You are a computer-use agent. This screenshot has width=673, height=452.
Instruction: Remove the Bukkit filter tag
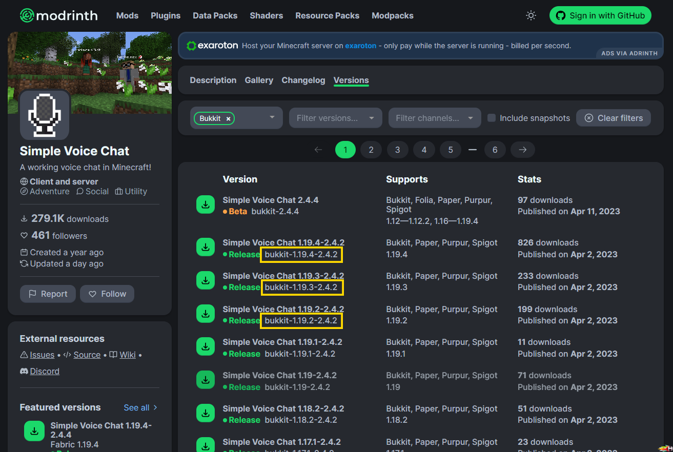pyautogui.click(x=228, y=118)
